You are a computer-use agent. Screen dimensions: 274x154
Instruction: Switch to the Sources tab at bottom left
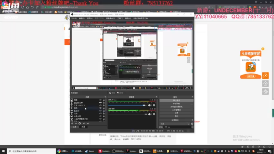[83, 127]
